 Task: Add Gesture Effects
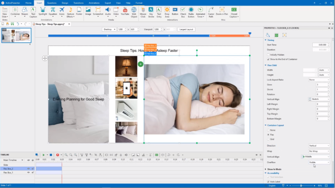pyautogui.click(x=71, y=12)
